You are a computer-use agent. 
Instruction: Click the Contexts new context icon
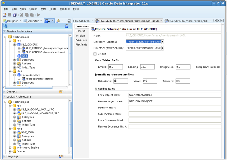pos(61,91)
